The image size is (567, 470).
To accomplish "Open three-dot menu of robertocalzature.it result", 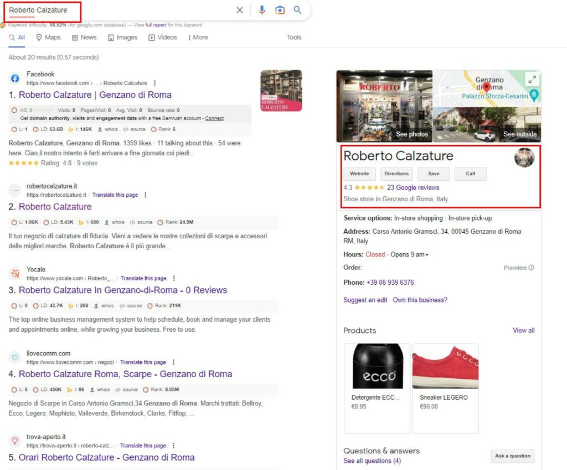I will point(146,195).
